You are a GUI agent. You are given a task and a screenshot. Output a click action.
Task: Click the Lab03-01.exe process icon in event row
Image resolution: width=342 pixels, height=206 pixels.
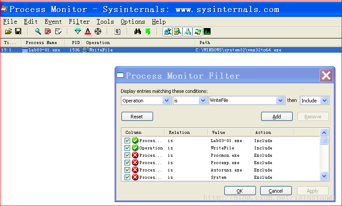(25, 50)
